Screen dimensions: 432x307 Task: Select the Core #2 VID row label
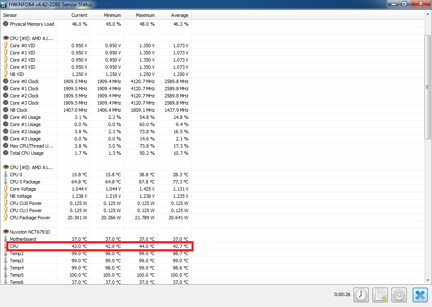click(x=23, y=60)
